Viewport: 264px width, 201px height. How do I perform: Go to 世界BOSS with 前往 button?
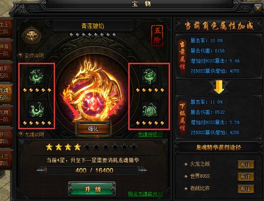(246, 177)
